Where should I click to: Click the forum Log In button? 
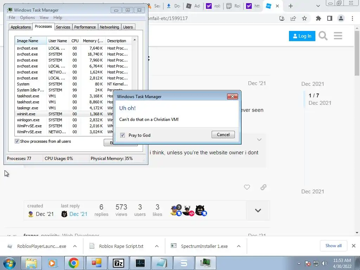coord(302,36)
